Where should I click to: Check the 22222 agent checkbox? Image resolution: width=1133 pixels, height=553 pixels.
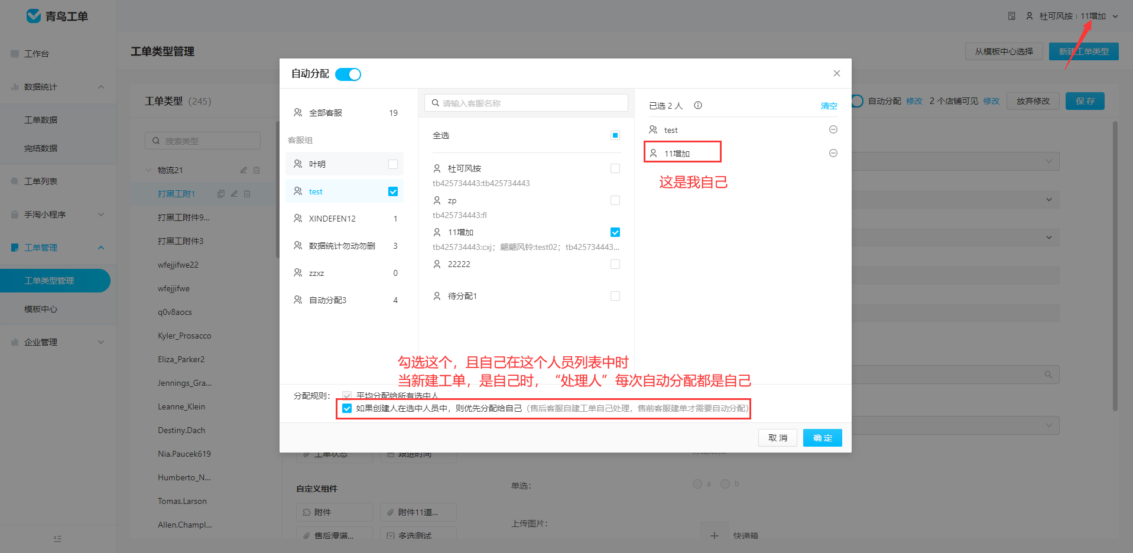(615, 264)
